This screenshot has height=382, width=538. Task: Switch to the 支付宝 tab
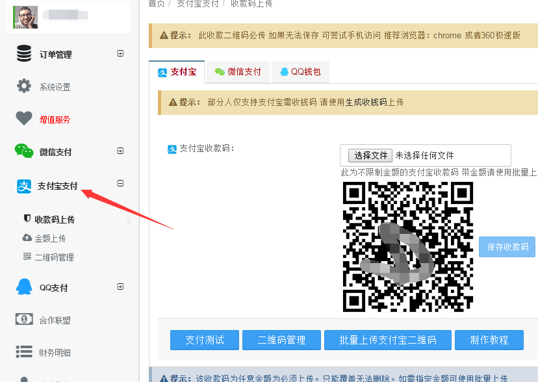(x=177, y=72)
